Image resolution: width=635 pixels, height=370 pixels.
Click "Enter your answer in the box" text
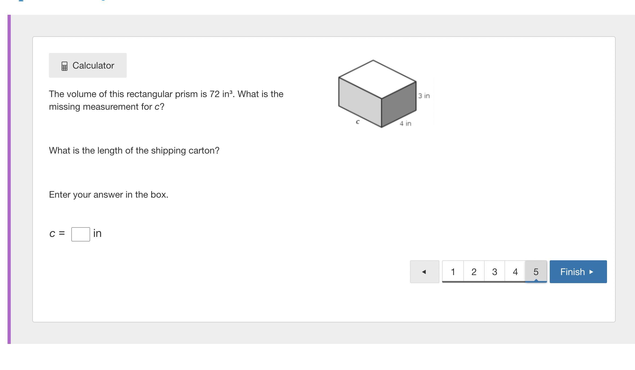pyautogui.click(x=109, y=194)
